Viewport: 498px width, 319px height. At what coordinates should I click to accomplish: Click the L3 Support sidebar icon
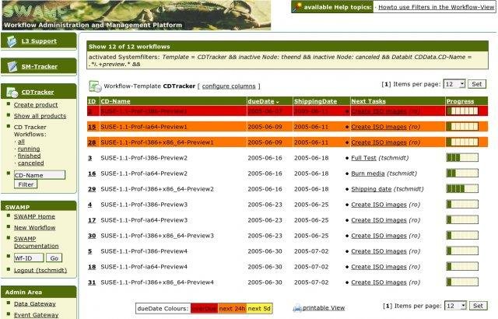tap(12, 41)
